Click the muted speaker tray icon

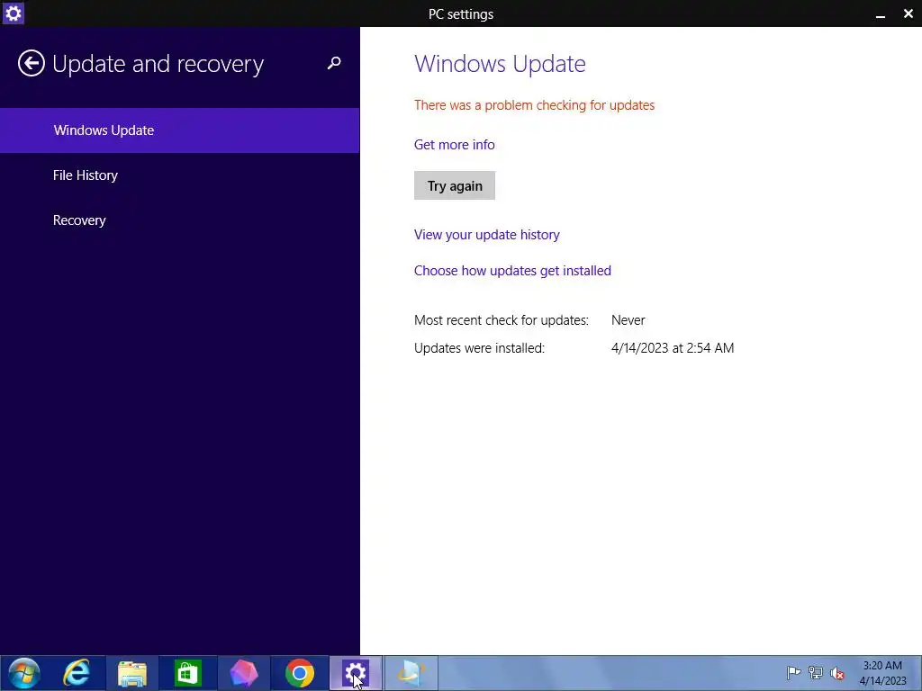836,673
